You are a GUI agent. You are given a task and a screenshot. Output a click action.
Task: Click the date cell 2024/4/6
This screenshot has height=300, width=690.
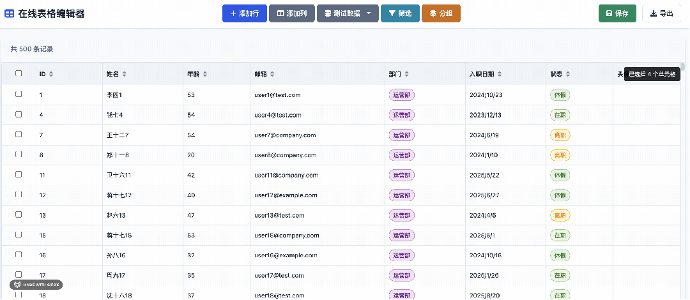click(483, 216)
